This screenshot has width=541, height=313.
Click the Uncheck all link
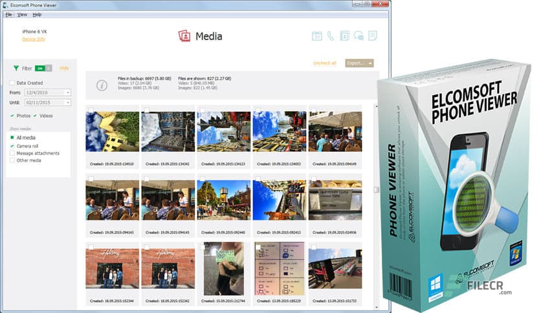(x=324, y=63)
